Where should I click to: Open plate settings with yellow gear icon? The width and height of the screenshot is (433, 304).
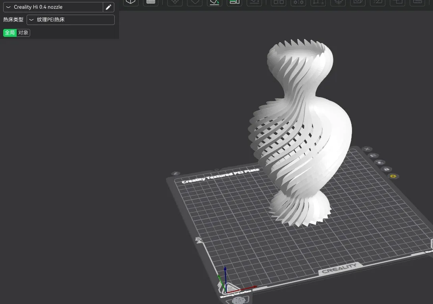click(x=393, y=176)
